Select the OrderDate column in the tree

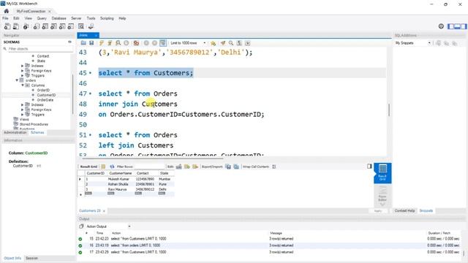point(45,100)
